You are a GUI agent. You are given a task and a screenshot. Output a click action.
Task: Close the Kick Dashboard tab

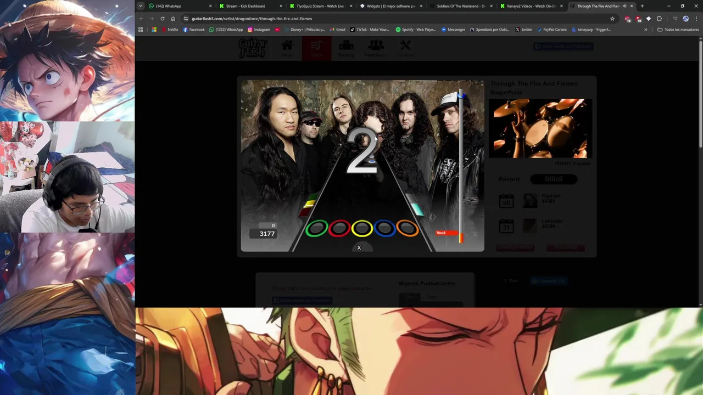point(281,6)
